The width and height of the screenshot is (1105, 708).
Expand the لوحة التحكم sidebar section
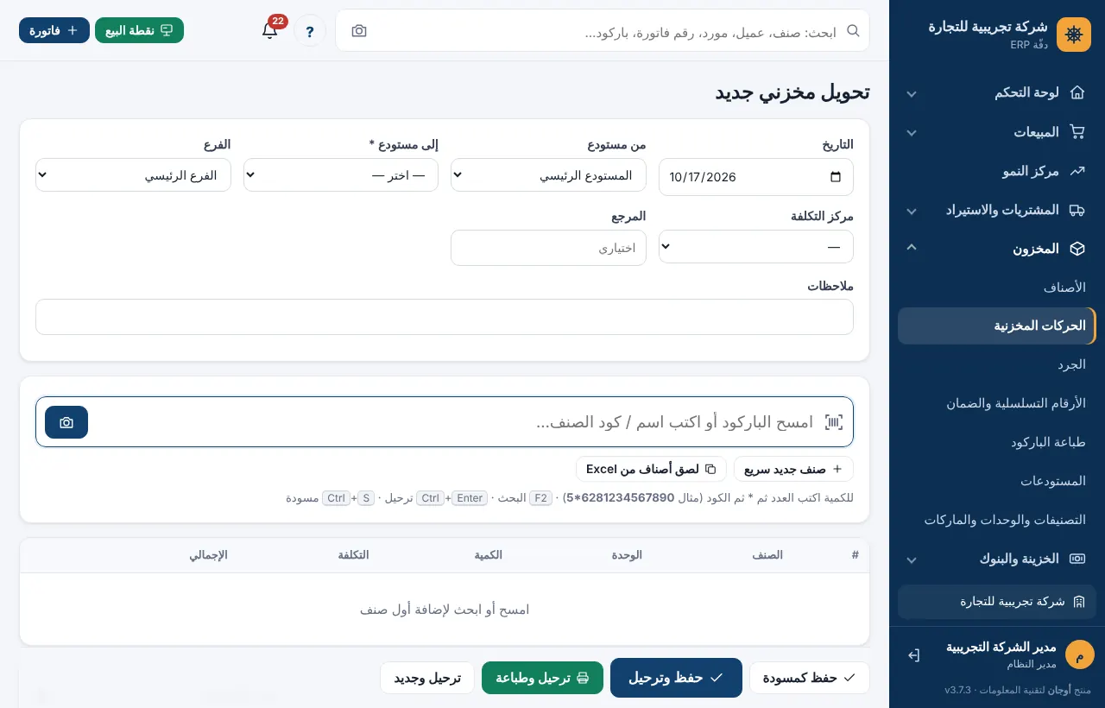pos(911,93)
